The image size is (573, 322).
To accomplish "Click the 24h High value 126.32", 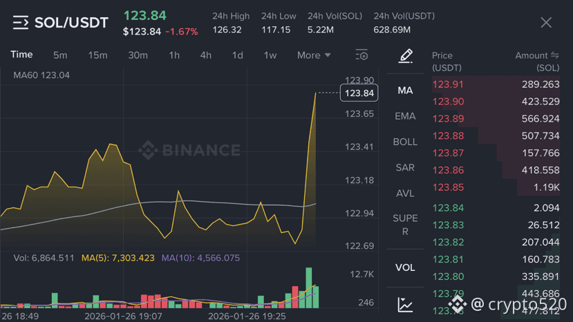I will [227, 30].
